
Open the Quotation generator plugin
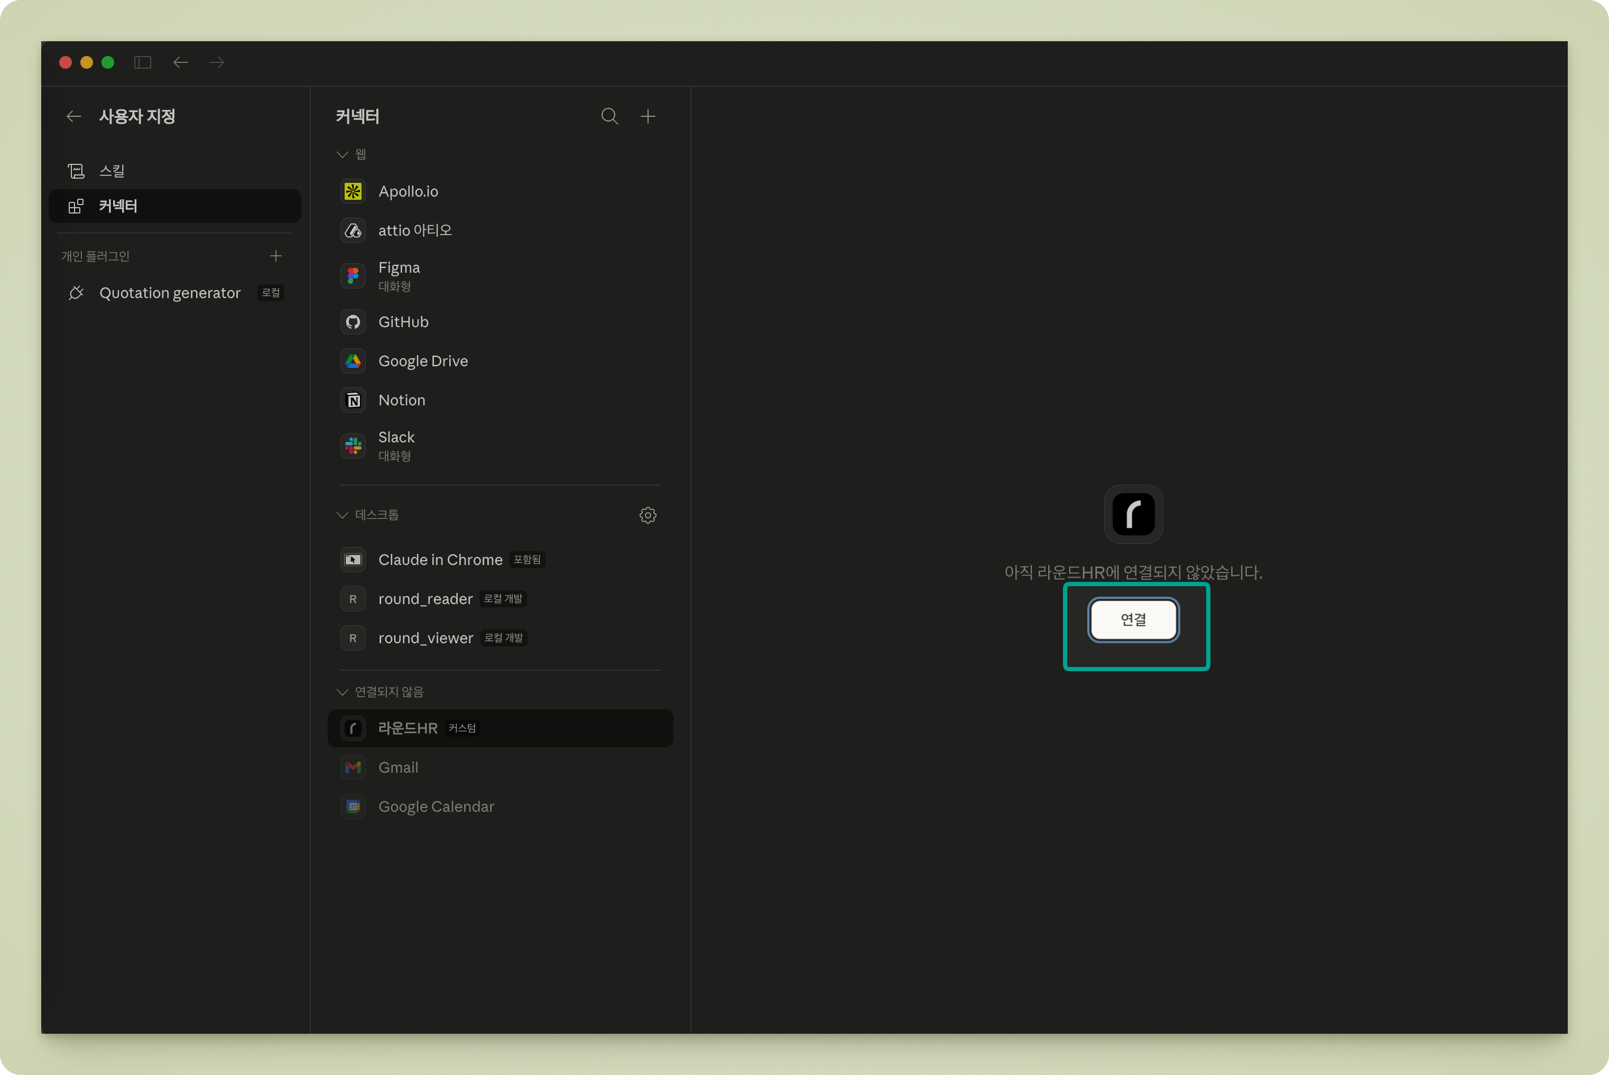pos(170,293)
